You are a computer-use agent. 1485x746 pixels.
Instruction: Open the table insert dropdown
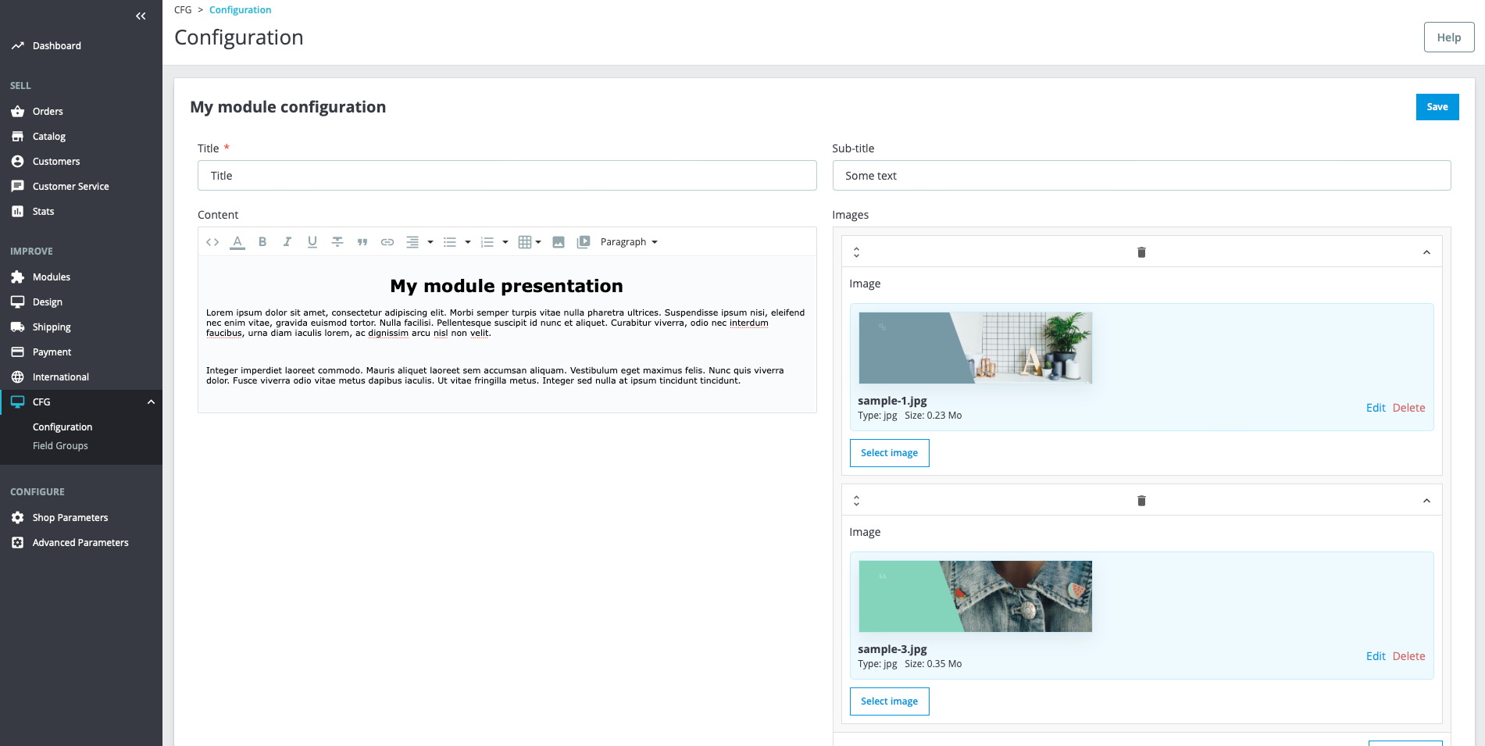(x=530, y=242)
